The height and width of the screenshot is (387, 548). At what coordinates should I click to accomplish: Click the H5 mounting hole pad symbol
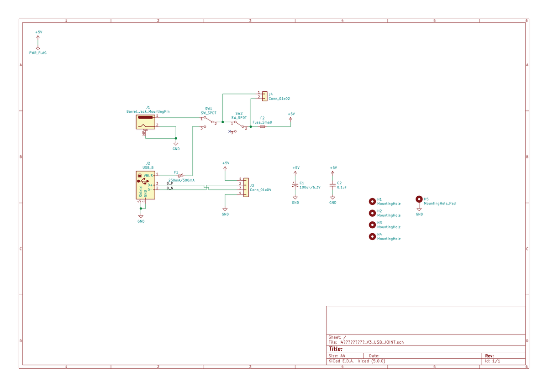point(419,199)
